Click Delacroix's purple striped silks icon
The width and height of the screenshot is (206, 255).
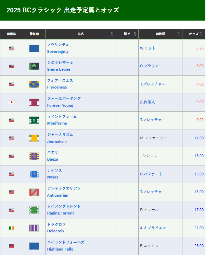pos(34,228)
